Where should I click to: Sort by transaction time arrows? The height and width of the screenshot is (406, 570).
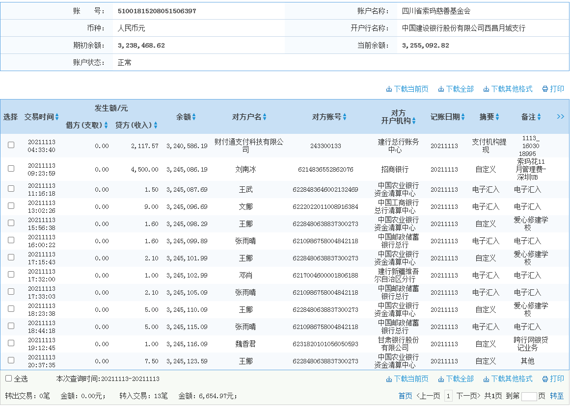tap(57, 117)
